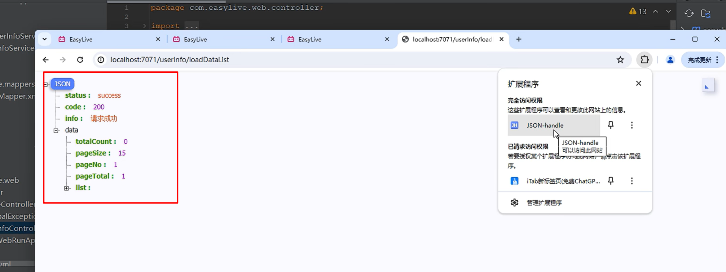Open the tab search dropdown arrow
This screenshot has width=726, height=272.
tap(45, 39)
